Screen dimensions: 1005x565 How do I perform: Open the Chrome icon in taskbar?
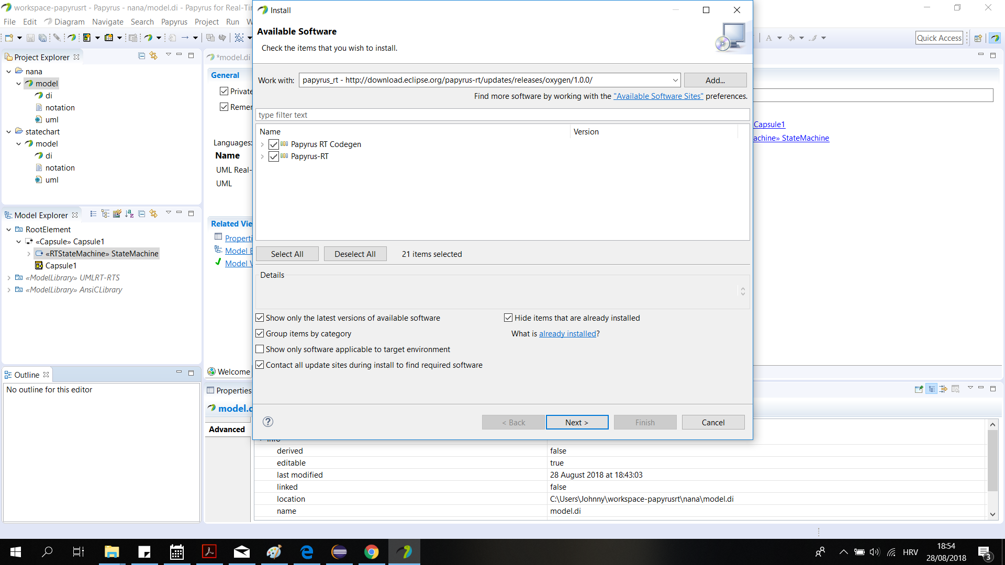point(372,552)
